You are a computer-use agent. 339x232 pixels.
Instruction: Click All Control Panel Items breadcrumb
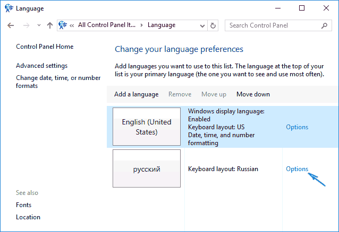pyautogui.click(x=107, y=25)
